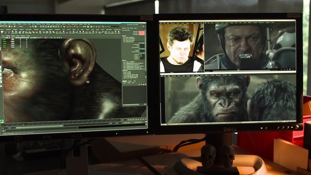Image resolution: width=311 pixels, height=175 pixels.
Task: Click the last icon in the layer editor's icon row
Action: (145, 85)
